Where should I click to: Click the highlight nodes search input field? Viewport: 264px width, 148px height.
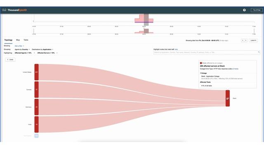coord(207,52)
